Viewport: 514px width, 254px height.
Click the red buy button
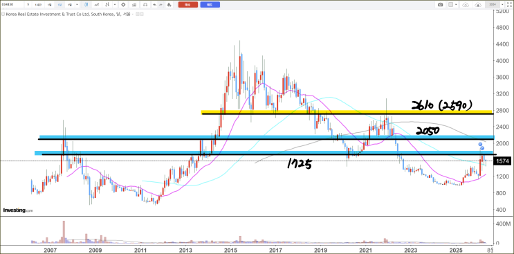coord(188,5)
